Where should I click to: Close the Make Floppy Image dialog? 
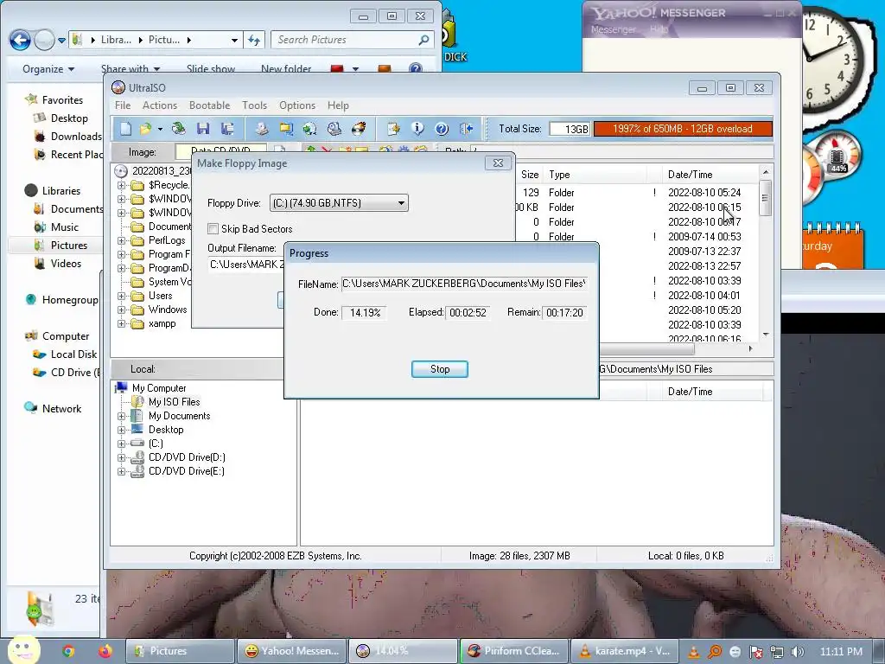(x=498, y=163)
